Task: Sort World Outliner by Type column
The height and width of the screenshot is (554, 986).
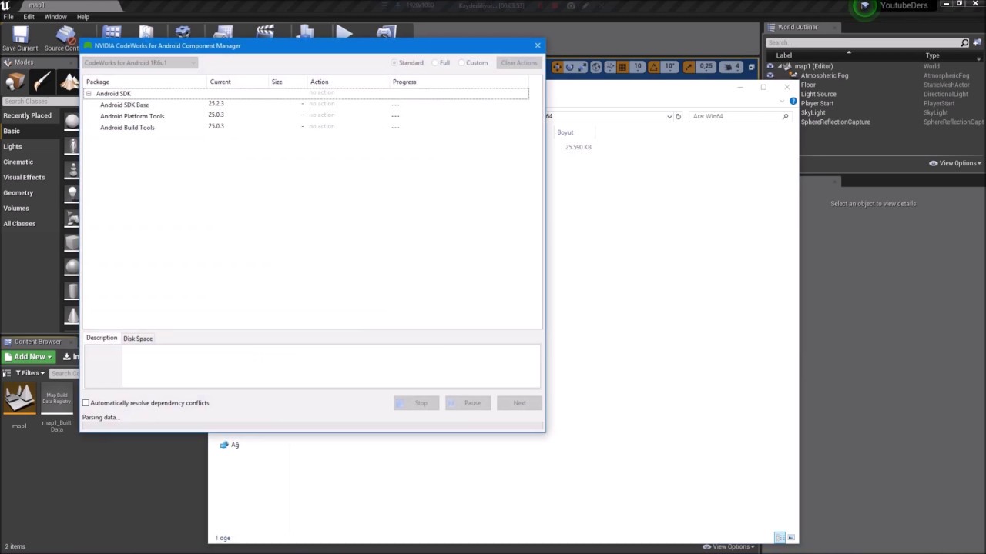Action: pos(932,55)
